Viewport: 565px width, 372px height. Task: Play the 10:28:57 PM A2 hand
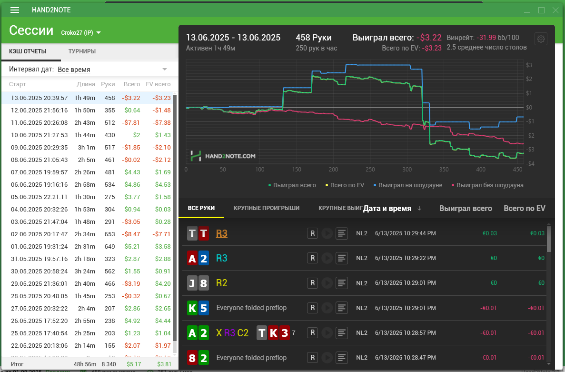327,333
